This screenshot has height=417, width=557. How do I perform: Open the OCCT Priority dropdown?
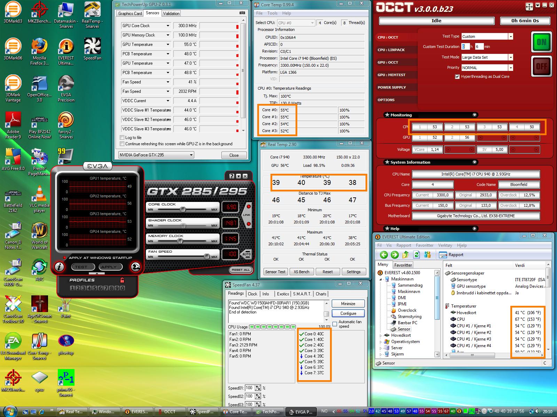[510, 68]
